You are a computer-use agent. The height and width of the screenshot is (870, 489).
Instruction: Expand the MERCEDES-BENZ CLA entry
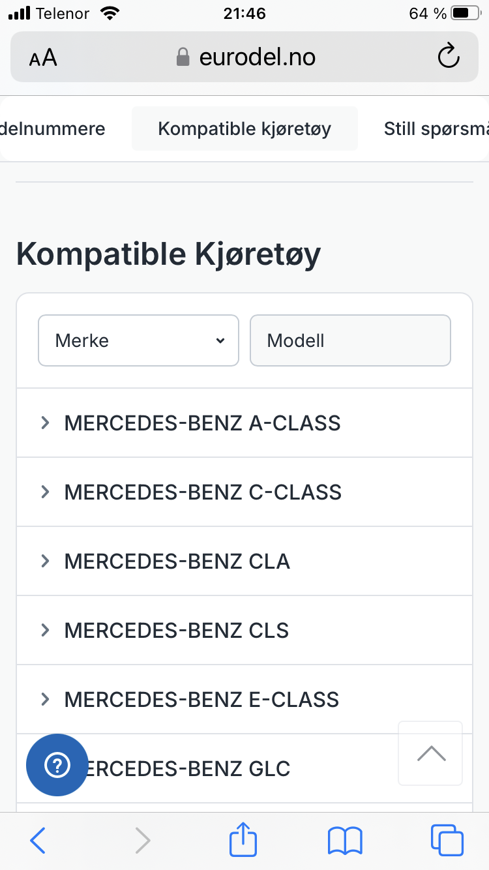177,562
